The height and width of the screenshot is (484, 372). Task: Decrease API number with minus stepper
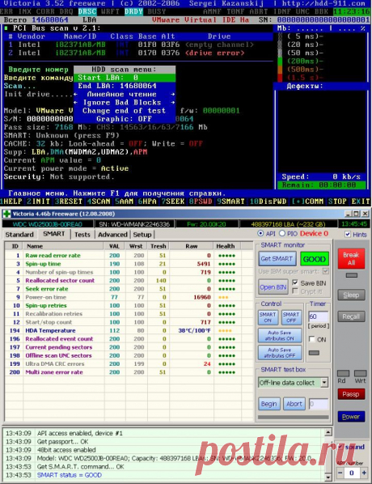pos(340,473)
